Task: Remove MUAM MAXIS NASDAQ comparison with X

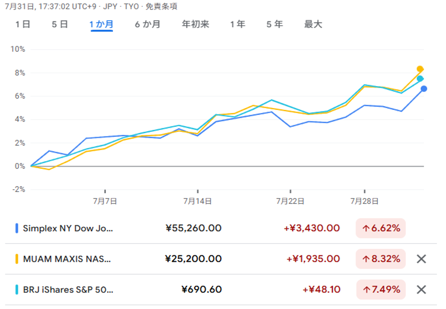Action: point(421,259)
